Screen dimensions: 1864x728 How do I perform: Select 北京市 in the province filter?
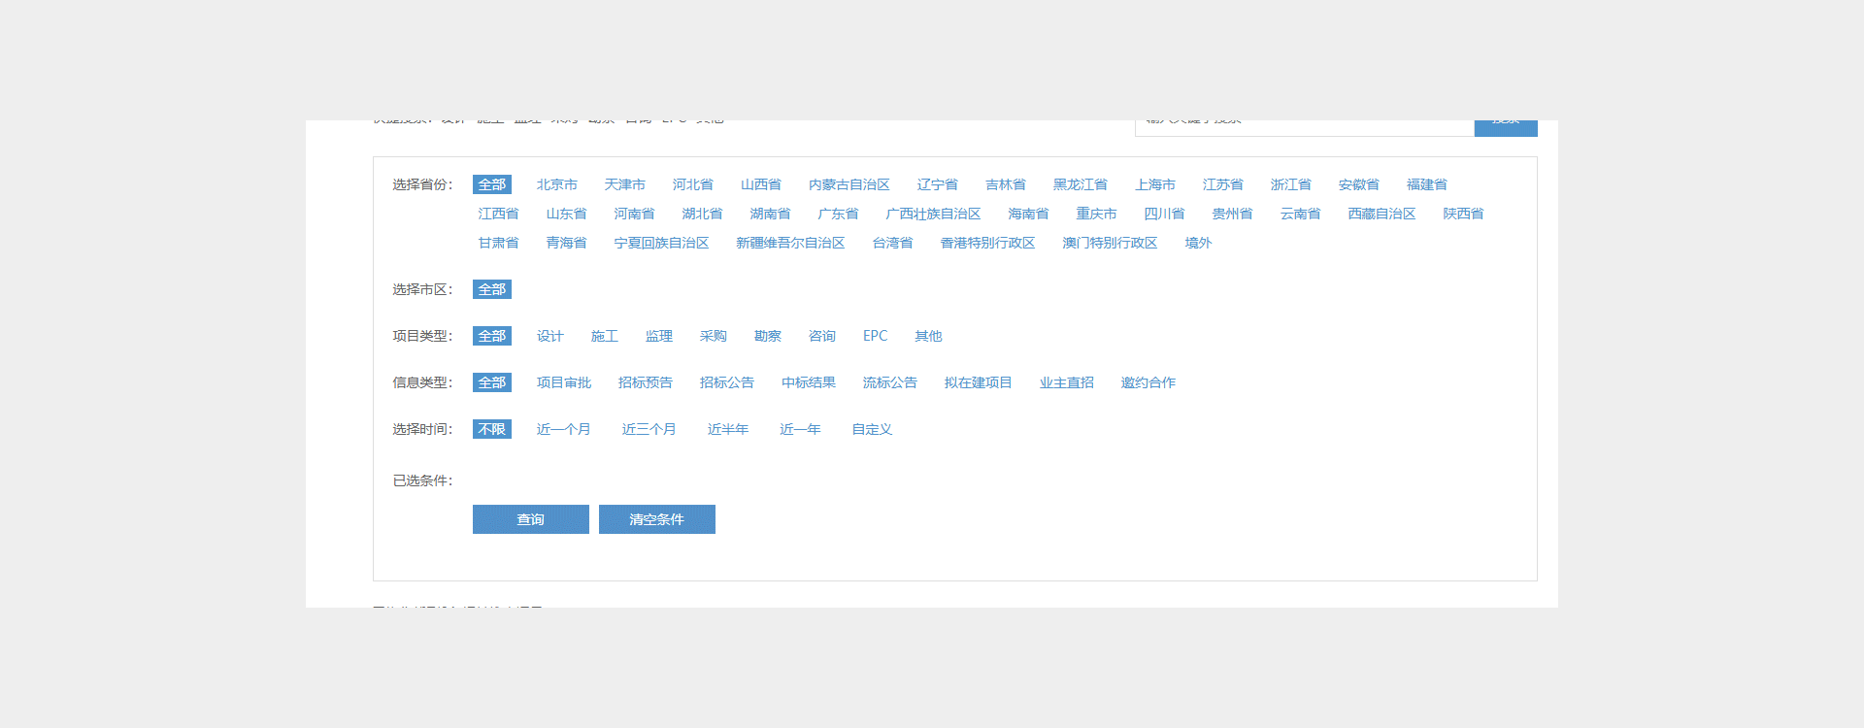click(556, 184)
